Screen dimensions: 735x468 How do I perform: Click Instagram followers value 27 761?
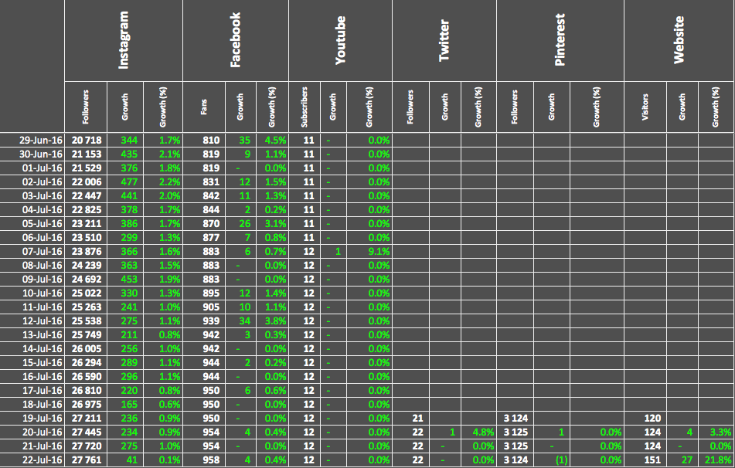[x=86, y=460]
